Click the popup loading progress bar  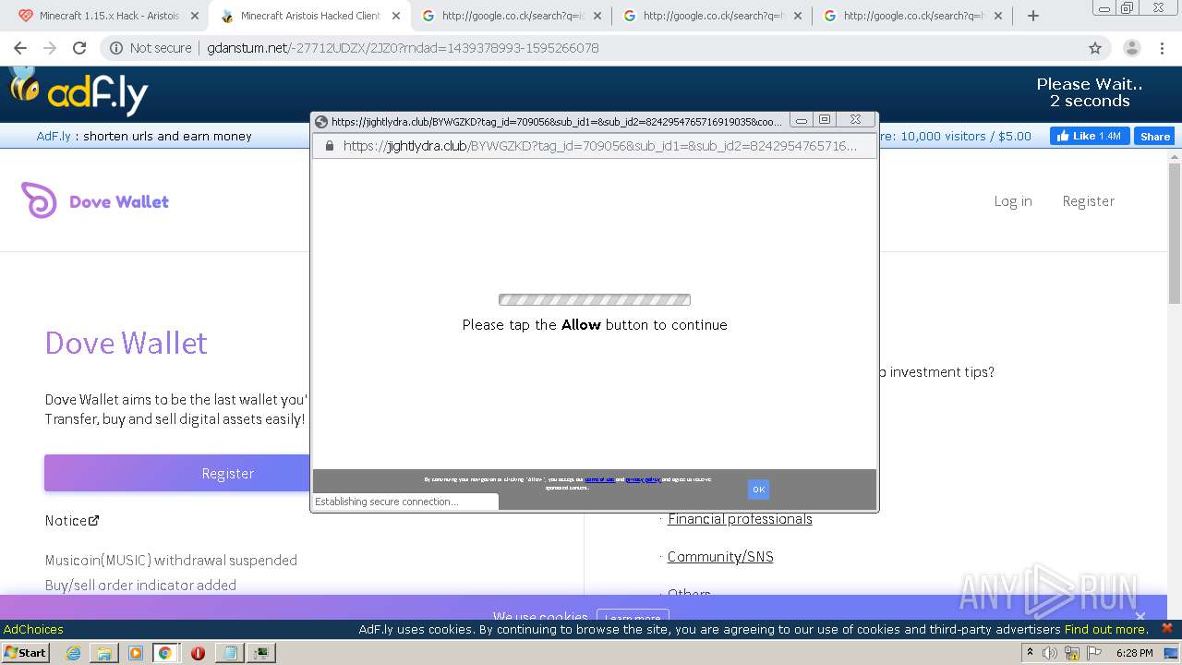click(595, 299)
